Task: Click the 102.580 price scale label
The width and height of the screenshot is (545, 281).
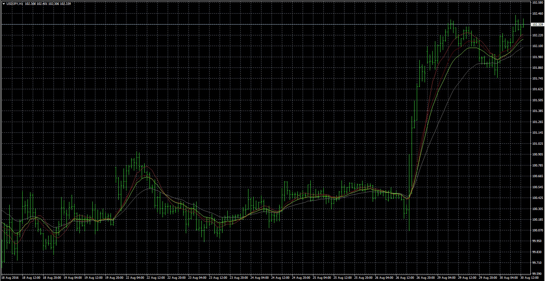Action: click(x=538, y=3)
